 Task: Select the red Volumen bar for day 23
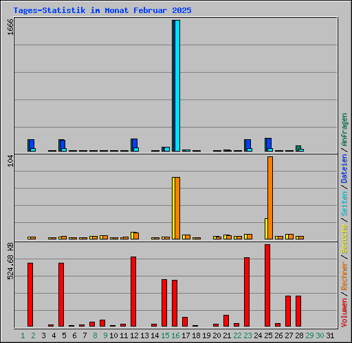pos(247,292)
